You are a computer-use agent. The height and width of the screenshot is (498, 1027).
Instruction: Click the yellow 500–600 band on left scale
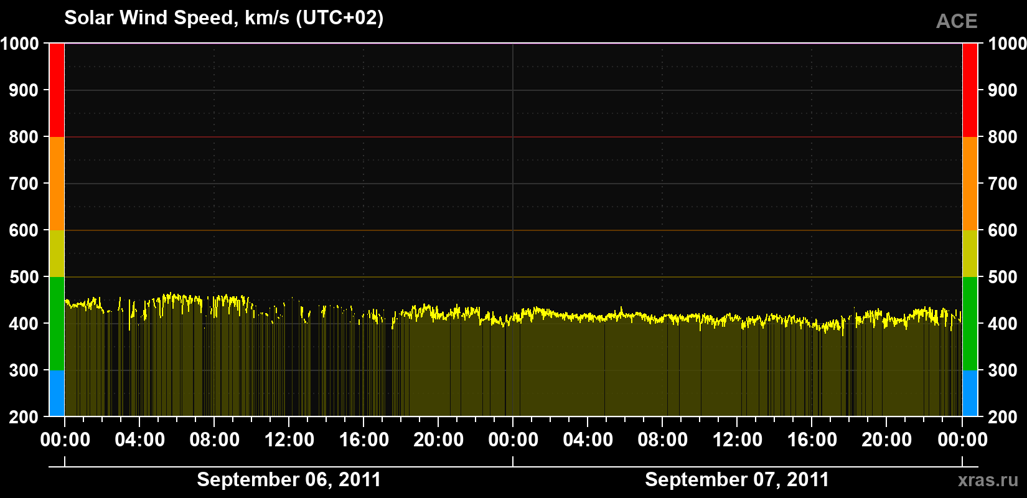tap(57, 253)
